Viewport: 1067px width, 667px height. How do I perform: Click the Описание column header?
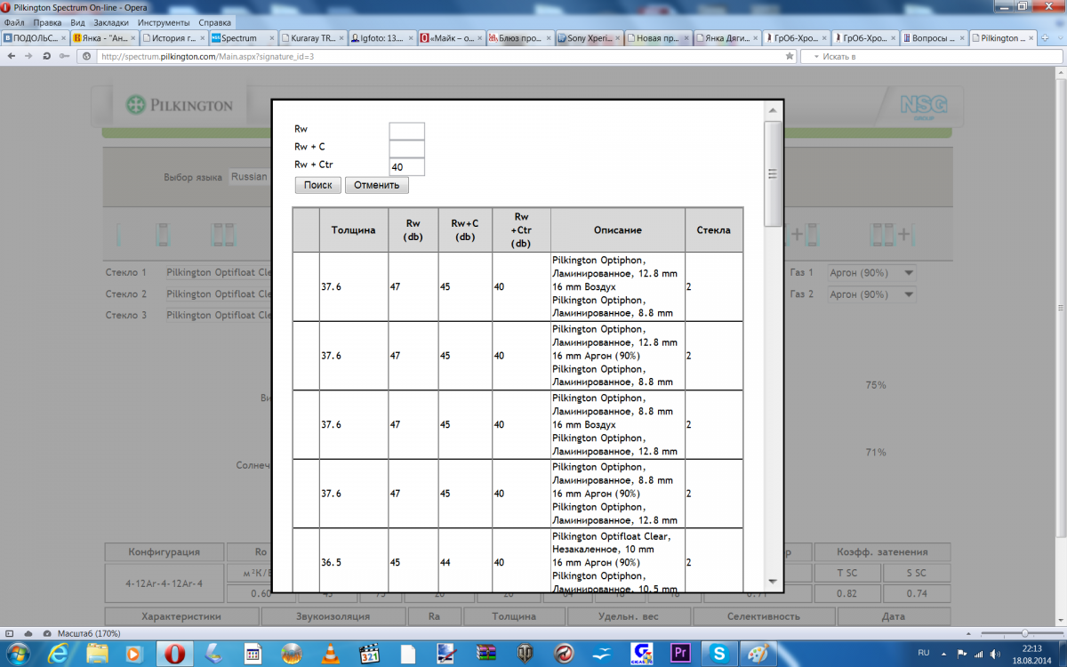[618, 230]
